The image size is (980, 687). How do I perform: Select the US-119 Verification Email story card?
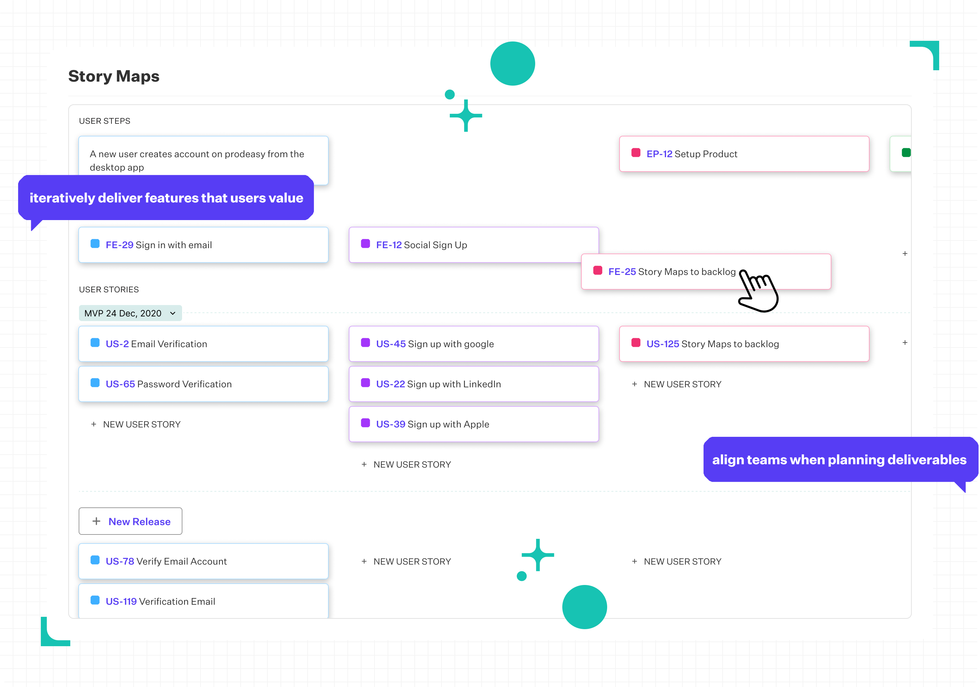click(x=203, y=601)
